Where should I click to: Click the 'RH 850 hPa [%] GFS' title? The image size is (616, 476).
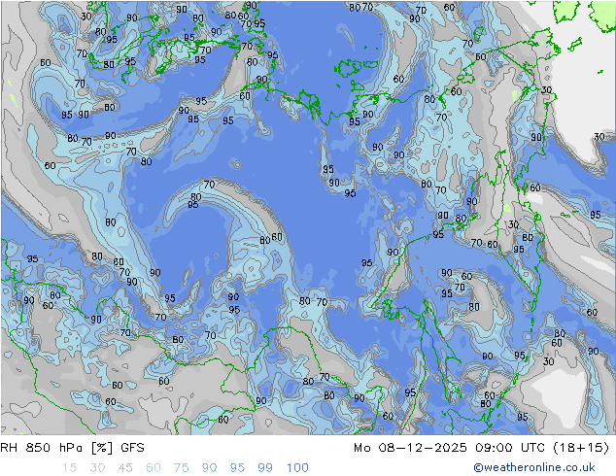pyautogui.click(x=72, y=448)
